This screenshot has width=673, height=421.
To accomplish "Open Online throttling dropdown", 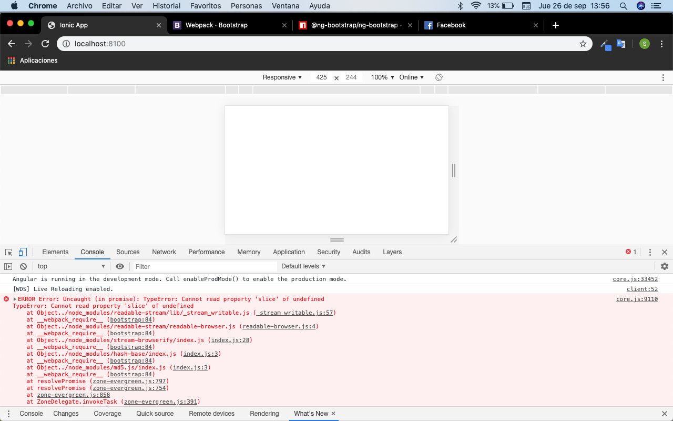I will [412, 77].
